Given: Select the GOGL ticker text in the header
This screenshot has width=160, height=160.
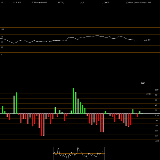Looking at the screenshot, I should 106,3.
